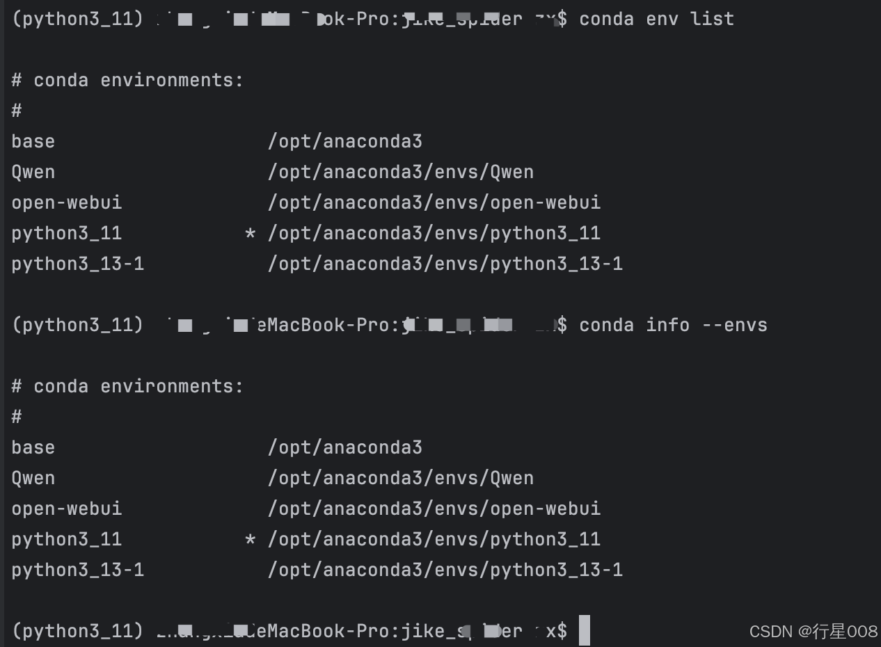The image size is (881, 647).
Task: Click the 'CSDN @行星008' watermark text
Action: pyautogui.click(x=813, y=632)
